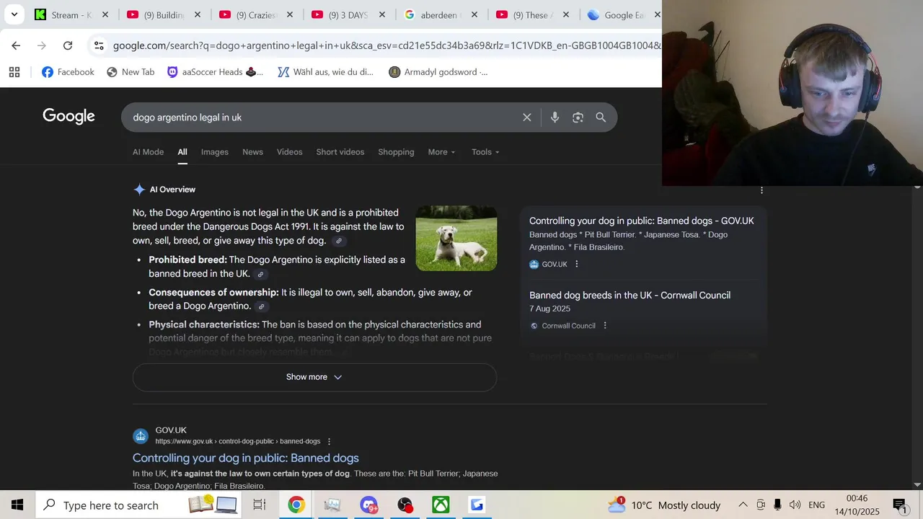Image resolution: width=923 pixels, height=519 pixels.
Task: Switch to the '(9) Crazies' YouTube tab
Action: pos(248,14)
